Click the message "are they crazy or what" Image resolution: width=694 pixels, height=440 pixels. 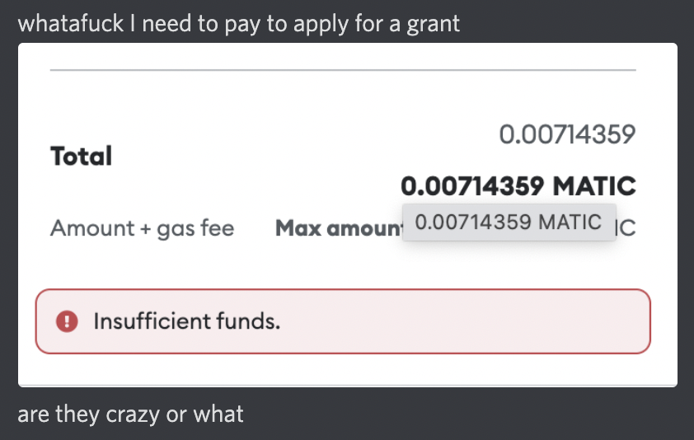click(x=130, y=413)
